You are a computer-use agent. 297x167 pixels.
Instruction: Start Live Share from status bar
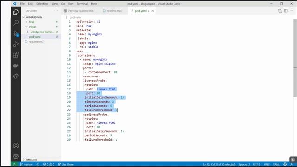pyautogui.click(x=66, y=164)
